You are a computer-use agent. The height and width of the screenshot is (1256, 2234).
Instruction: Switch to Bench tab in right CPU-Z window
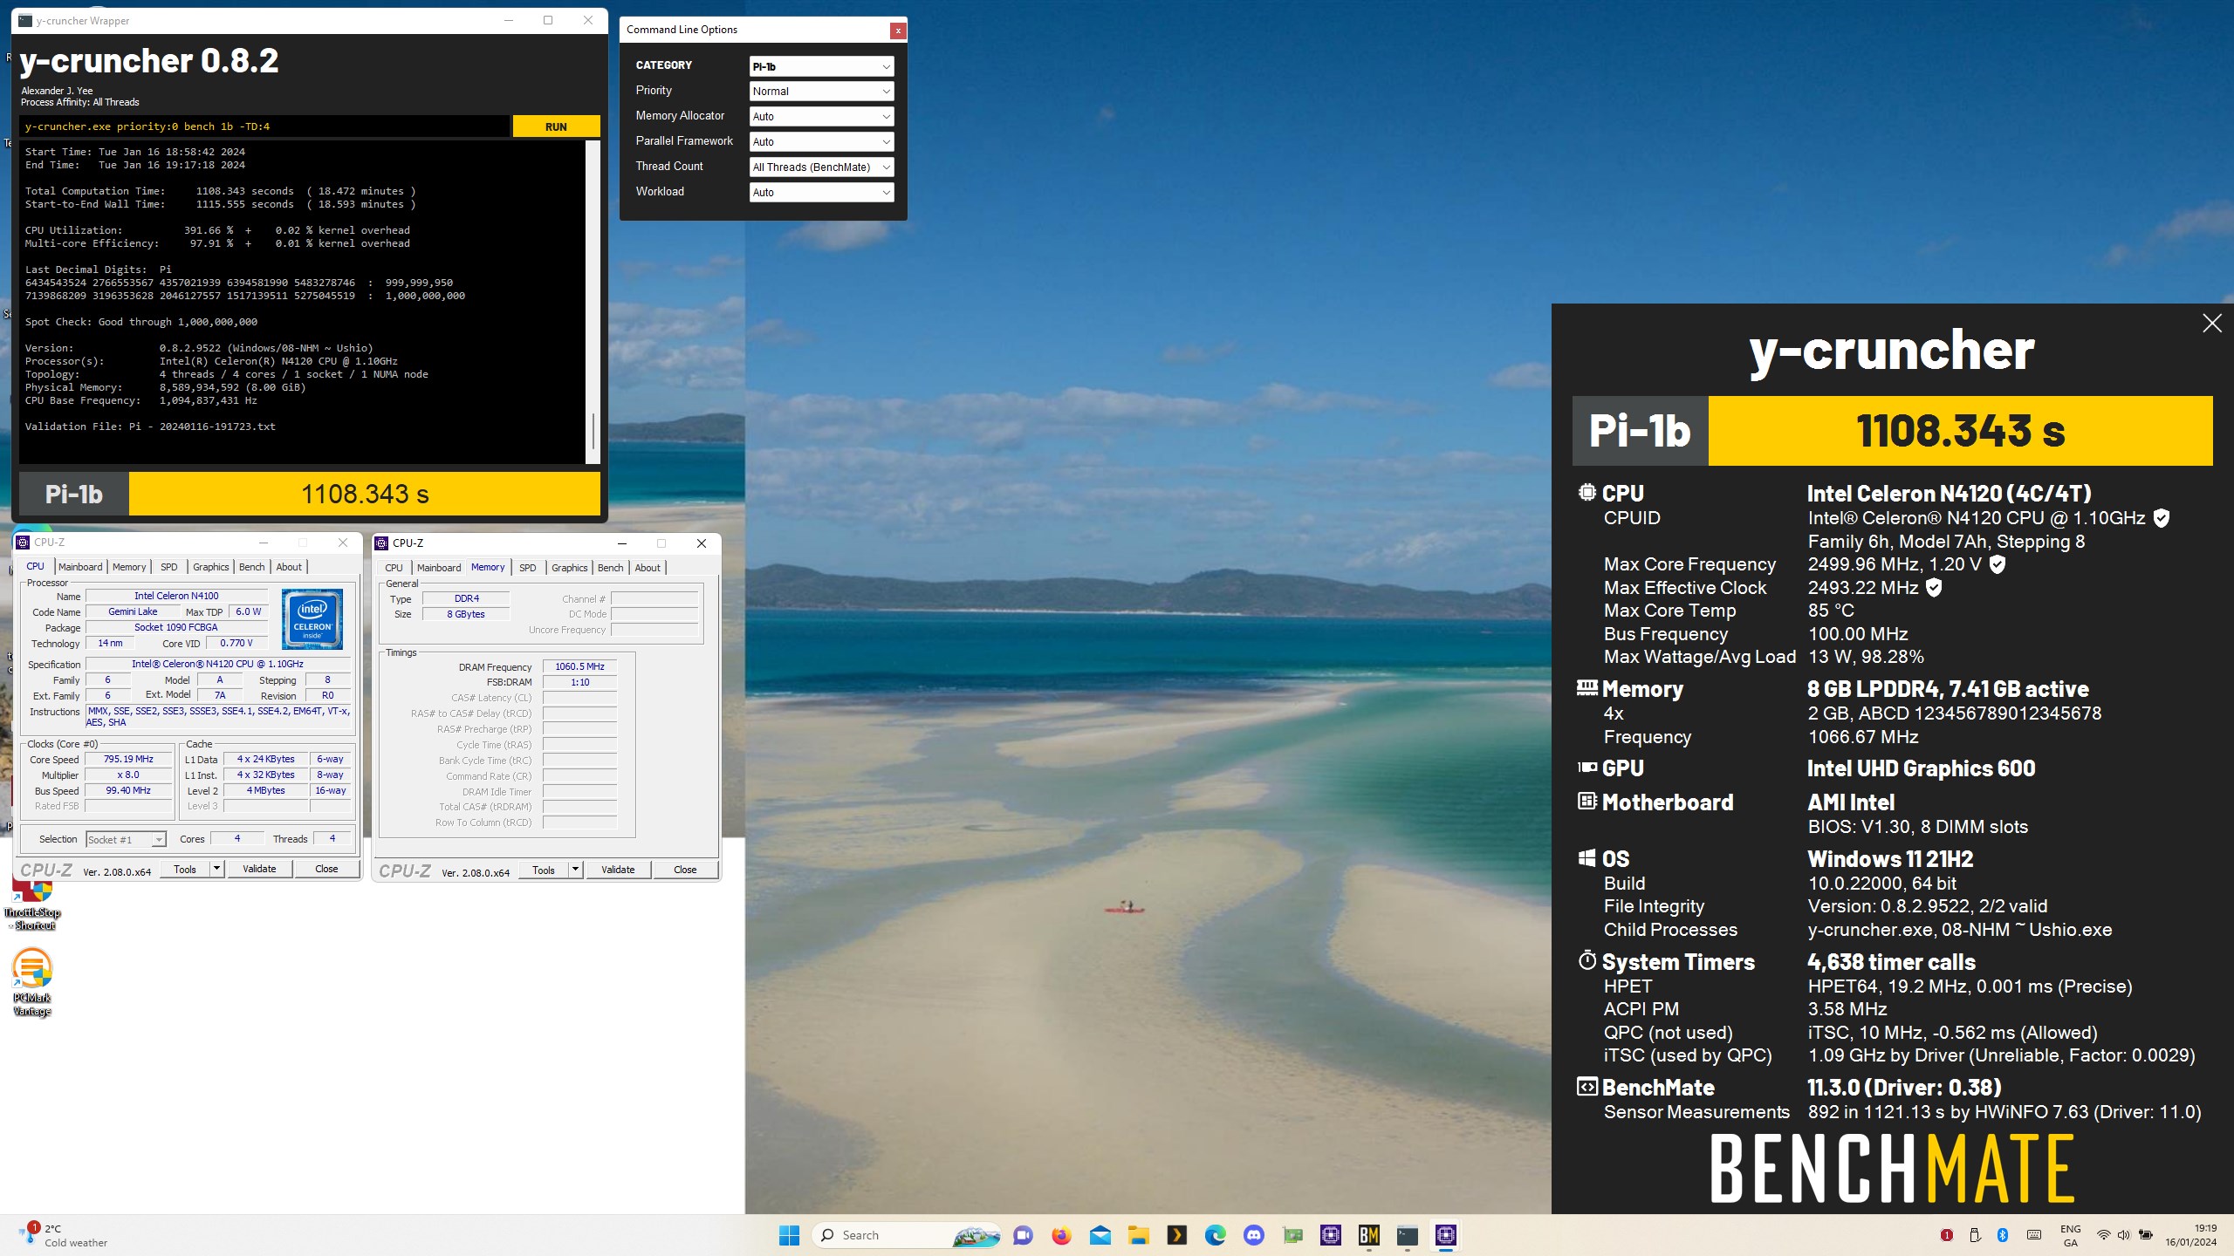coord(611,568)
